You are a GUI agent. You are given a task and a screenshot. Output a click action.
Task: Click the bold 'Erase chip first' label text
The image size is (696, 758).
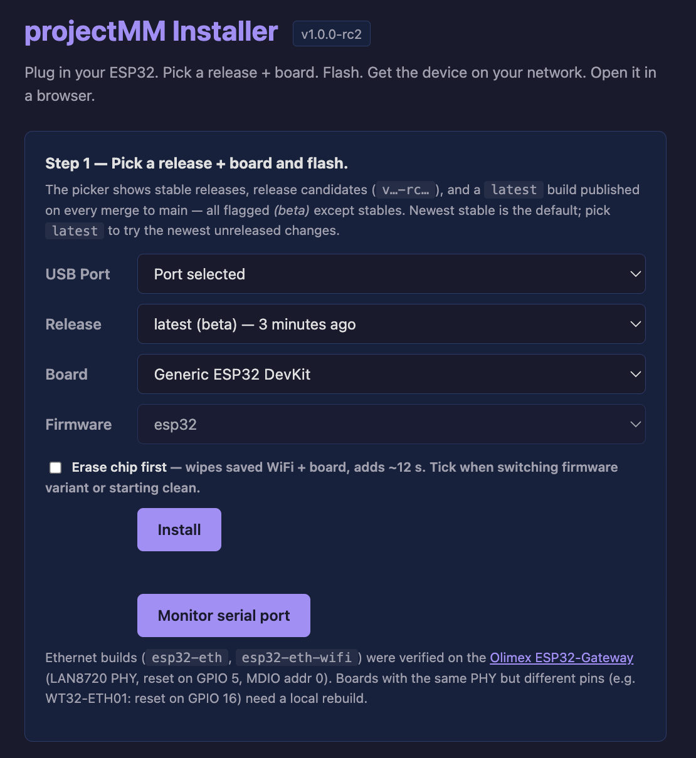119,467
